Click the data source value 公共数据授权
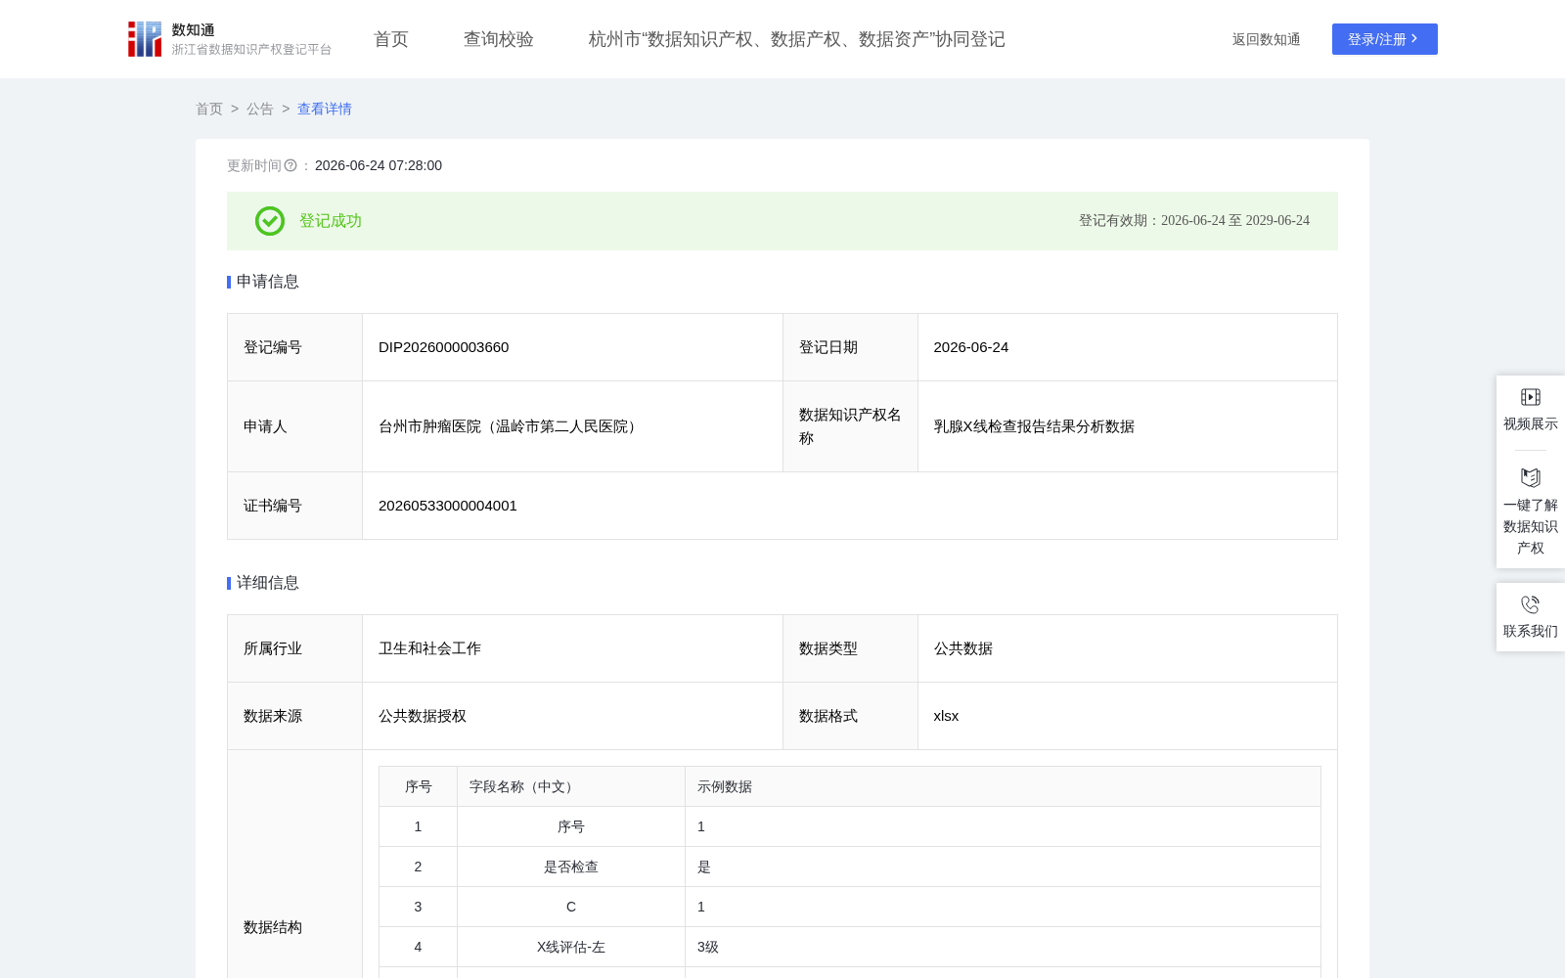The width and height of the screenshot is (1565, 978). [423, 716]
